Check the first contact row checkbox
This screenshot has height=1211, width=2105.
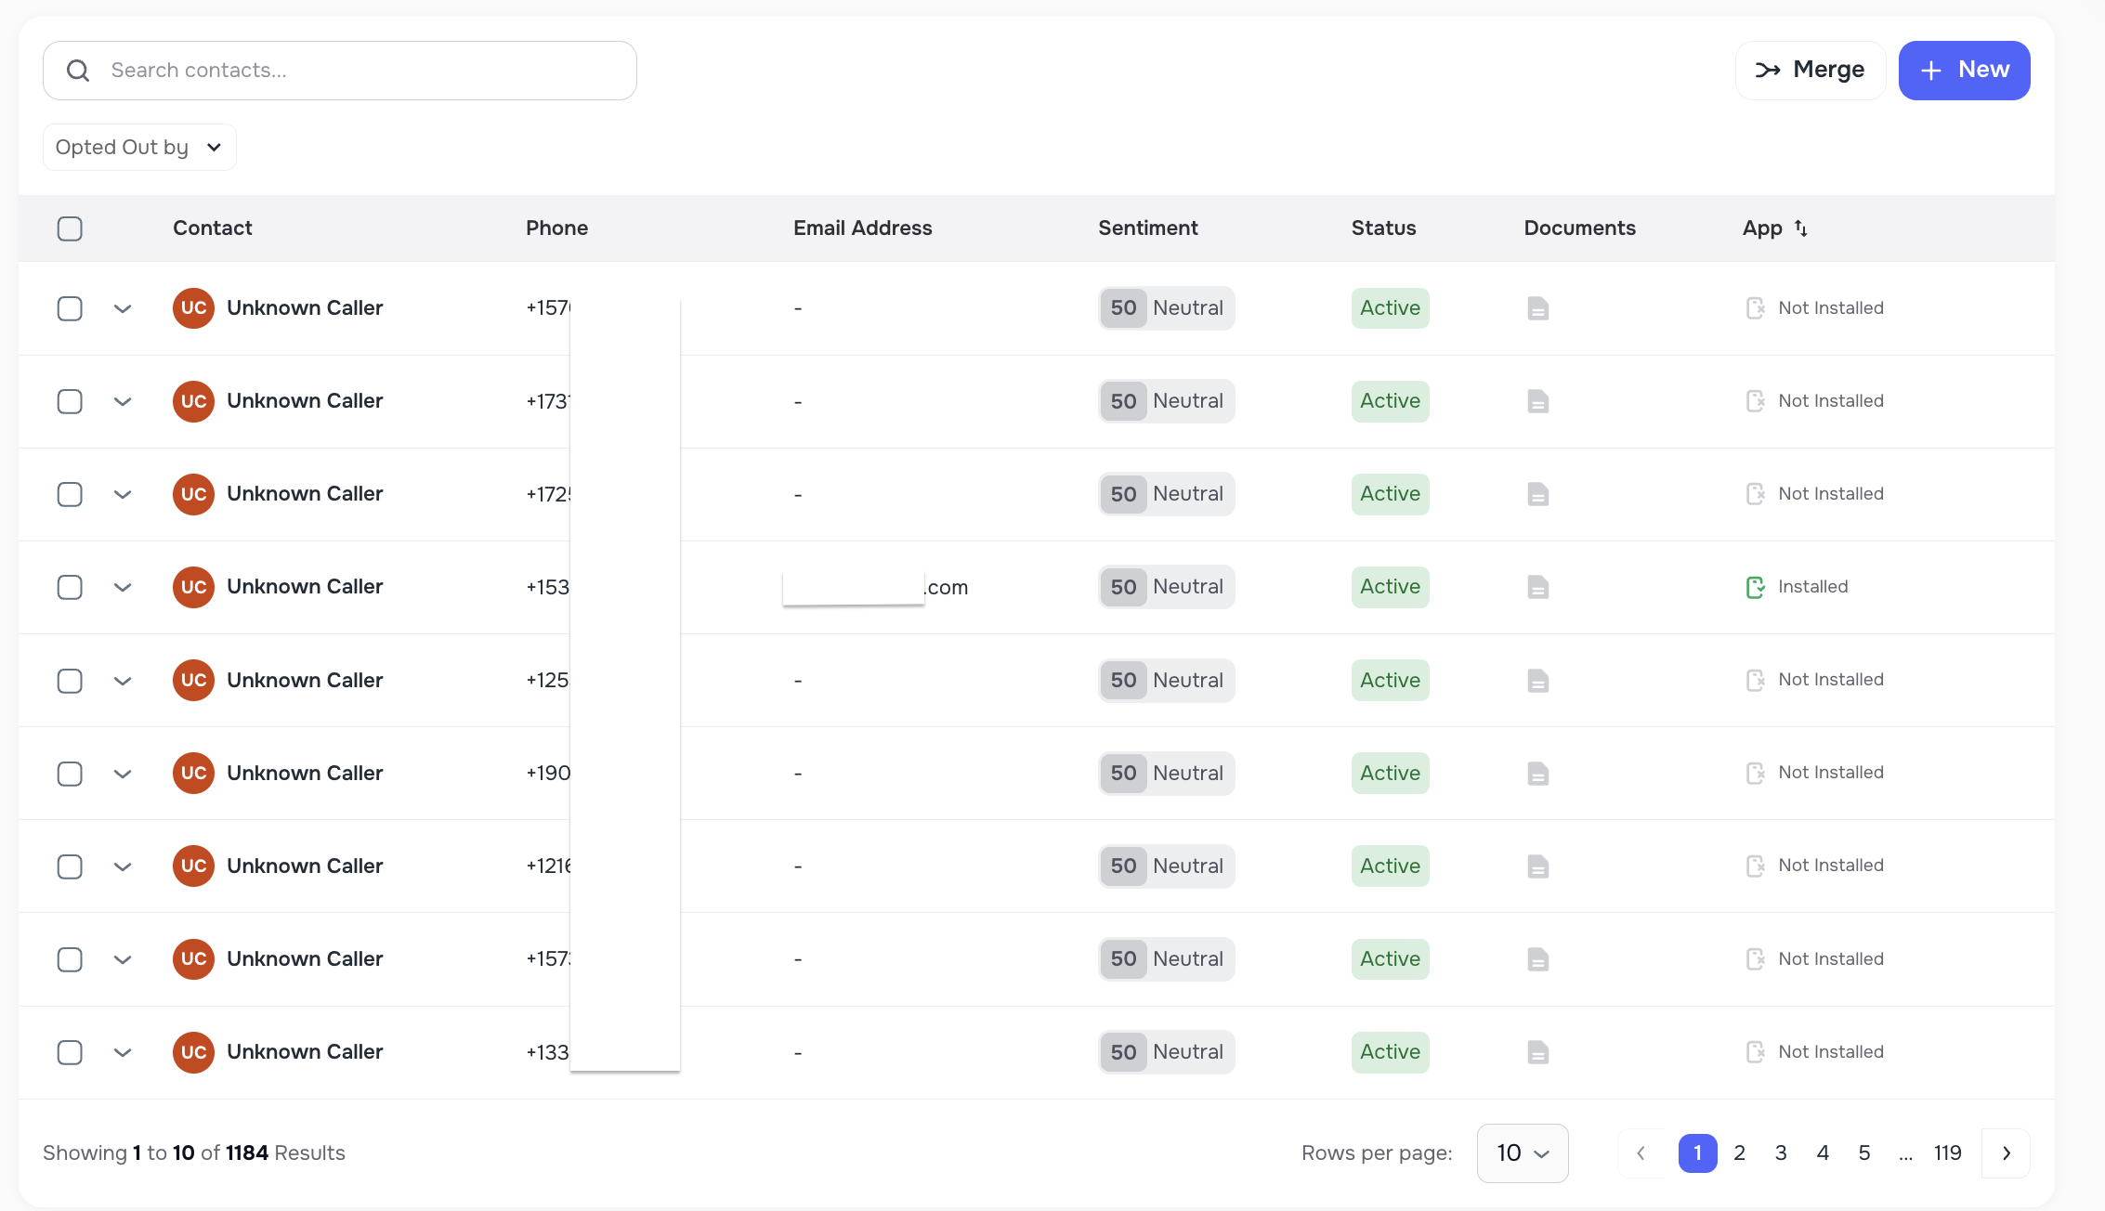pyautogui.click(x=70, y=307)
